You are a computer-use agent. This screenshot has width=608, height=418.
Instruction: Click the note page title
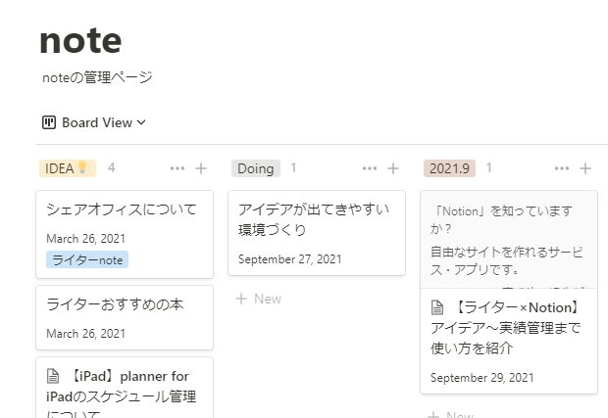click(80, 40)
